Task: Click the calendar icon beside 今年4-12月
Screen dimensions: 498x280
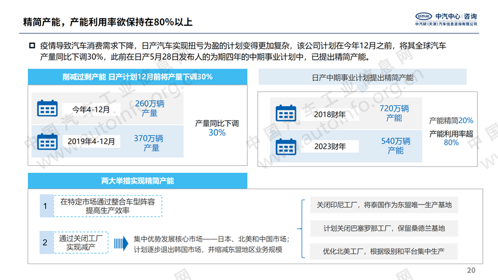Action: pos(47,108)
